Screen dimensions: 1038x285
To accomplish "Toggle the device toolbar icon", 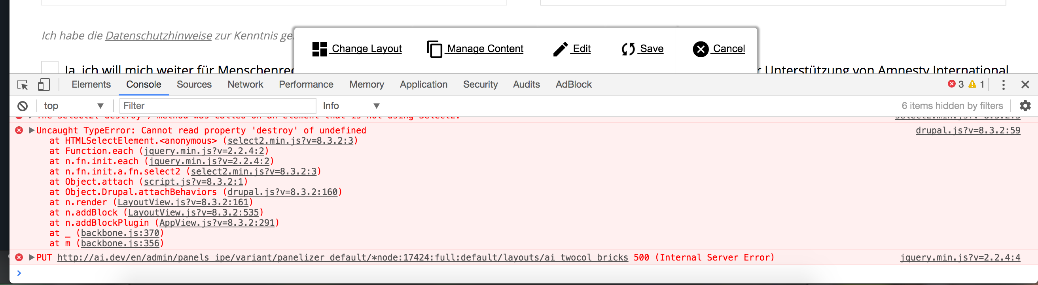I will pos(44,85).
